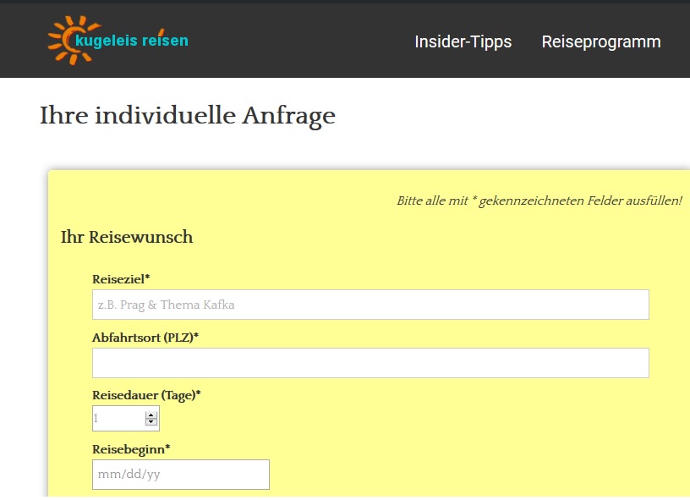Click the 'Reisedauer (Tage)*' label
Screen dimensions: 690x500
[x=146, y=395]
